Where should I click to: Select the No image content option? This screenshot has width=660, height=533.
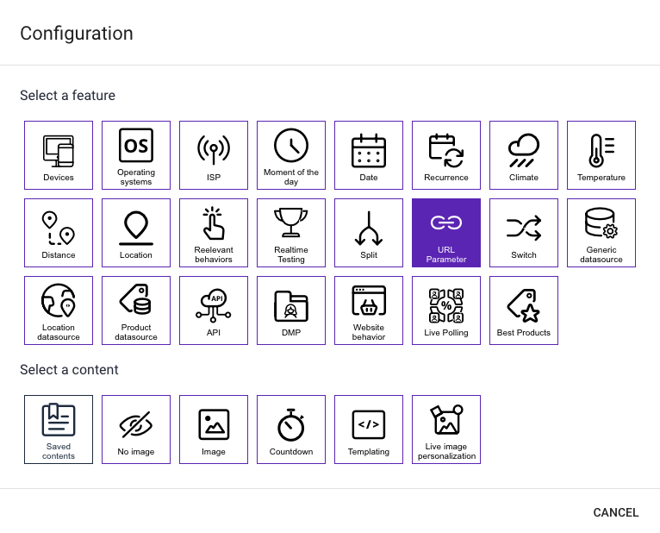pos(136,430)
